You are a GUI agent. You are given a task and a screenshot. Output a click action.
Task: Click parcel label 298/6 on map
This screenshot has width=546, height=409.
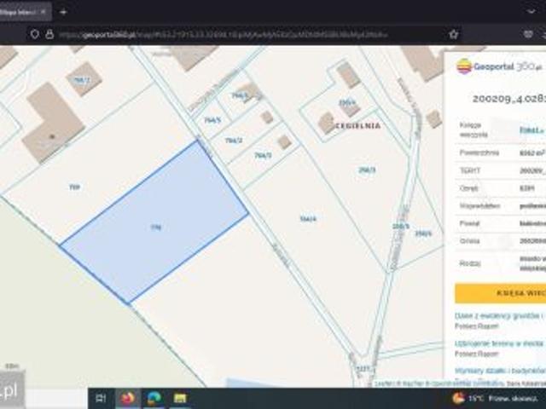[423, 233]
